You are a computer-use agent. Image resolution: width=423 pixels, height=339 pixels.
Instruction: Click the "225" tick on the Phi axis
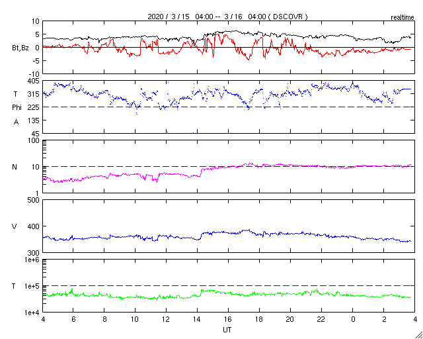click(x=34, y=107)
